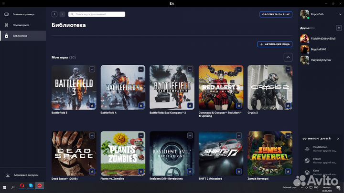Open the Zuma's Revenge cover thumbnail

[x=270, y=153]
